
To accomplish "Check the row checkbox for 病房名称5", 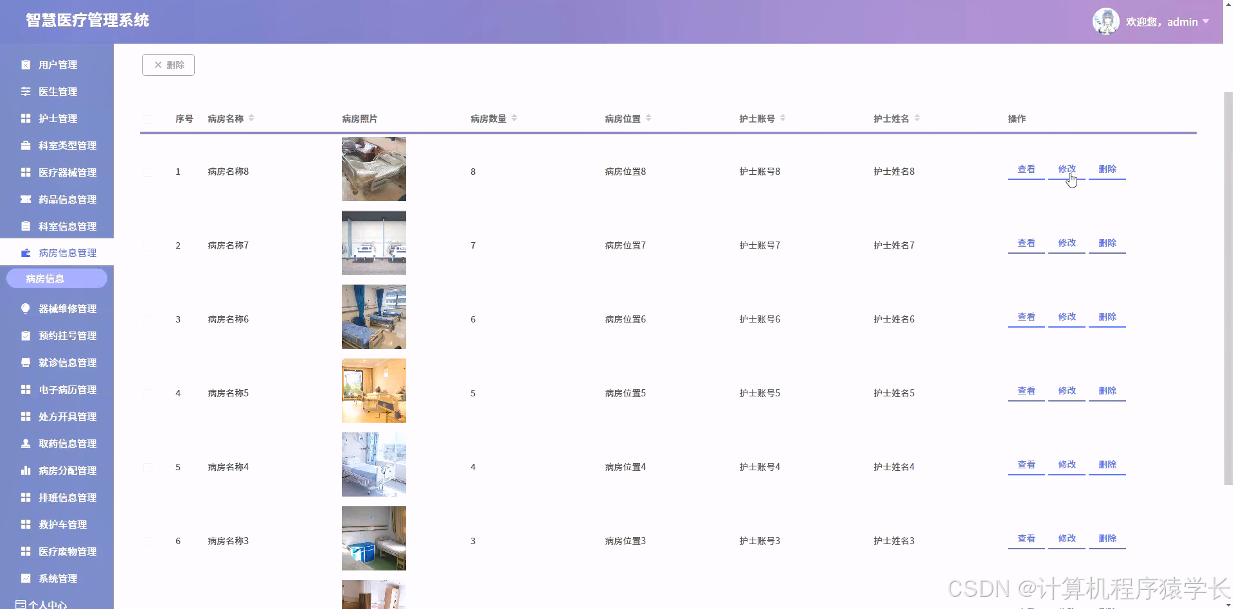I will (x=148, y=393).
